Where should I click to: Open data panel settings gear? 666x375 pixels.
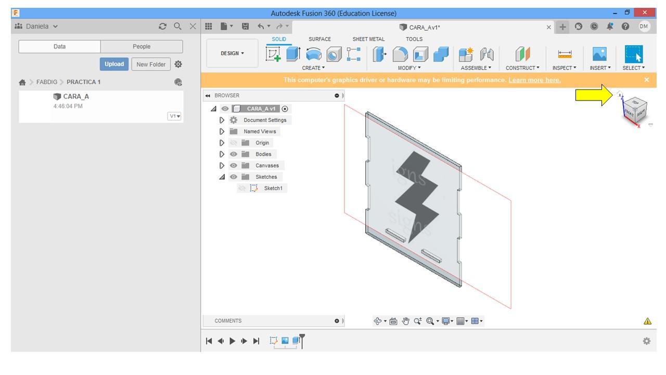pos(178,64)
